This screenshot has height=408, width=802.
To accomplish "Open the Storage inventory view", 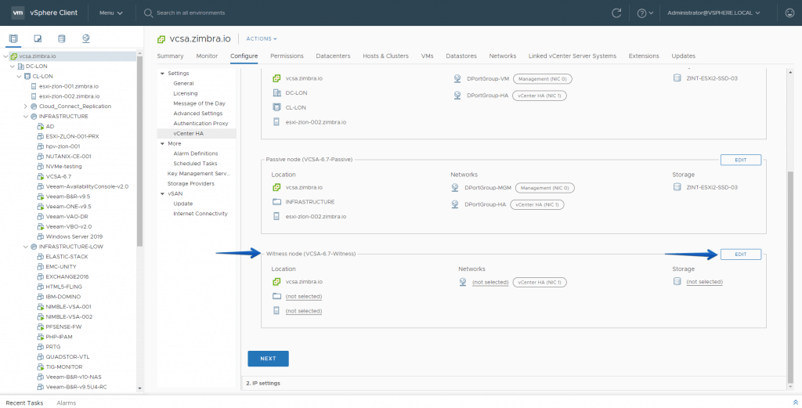I will point(61,38).
